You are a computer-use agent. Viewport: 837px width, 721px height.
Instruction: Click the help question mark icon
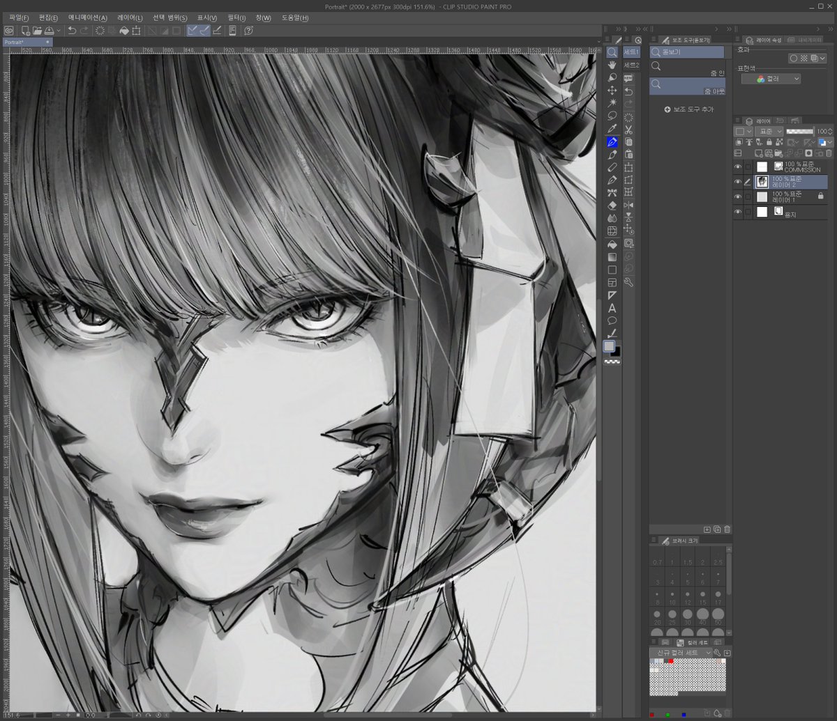click(248, 31)
